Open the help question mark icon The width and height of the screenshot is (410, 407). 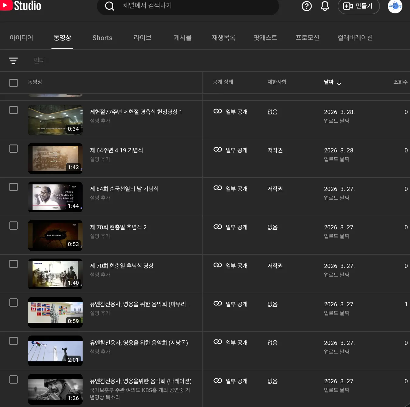click(x=307, y=6)
